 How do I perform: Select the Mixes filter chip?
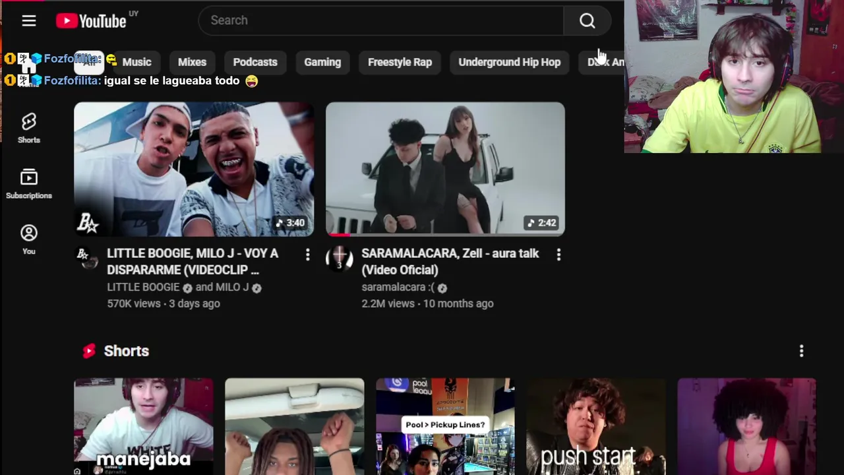tap(192, 62)
